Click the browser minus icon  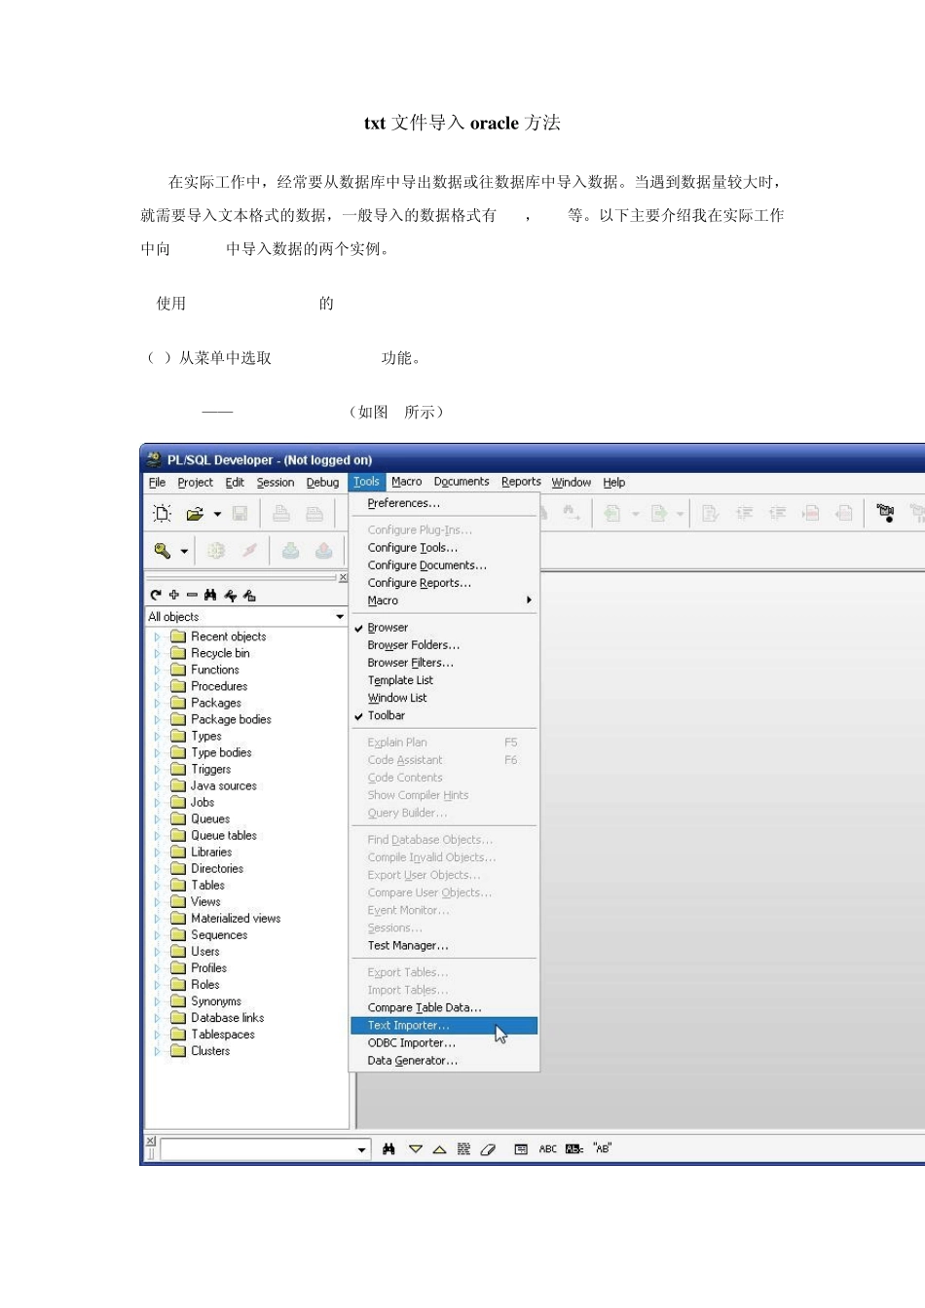(x=192, y=595)
